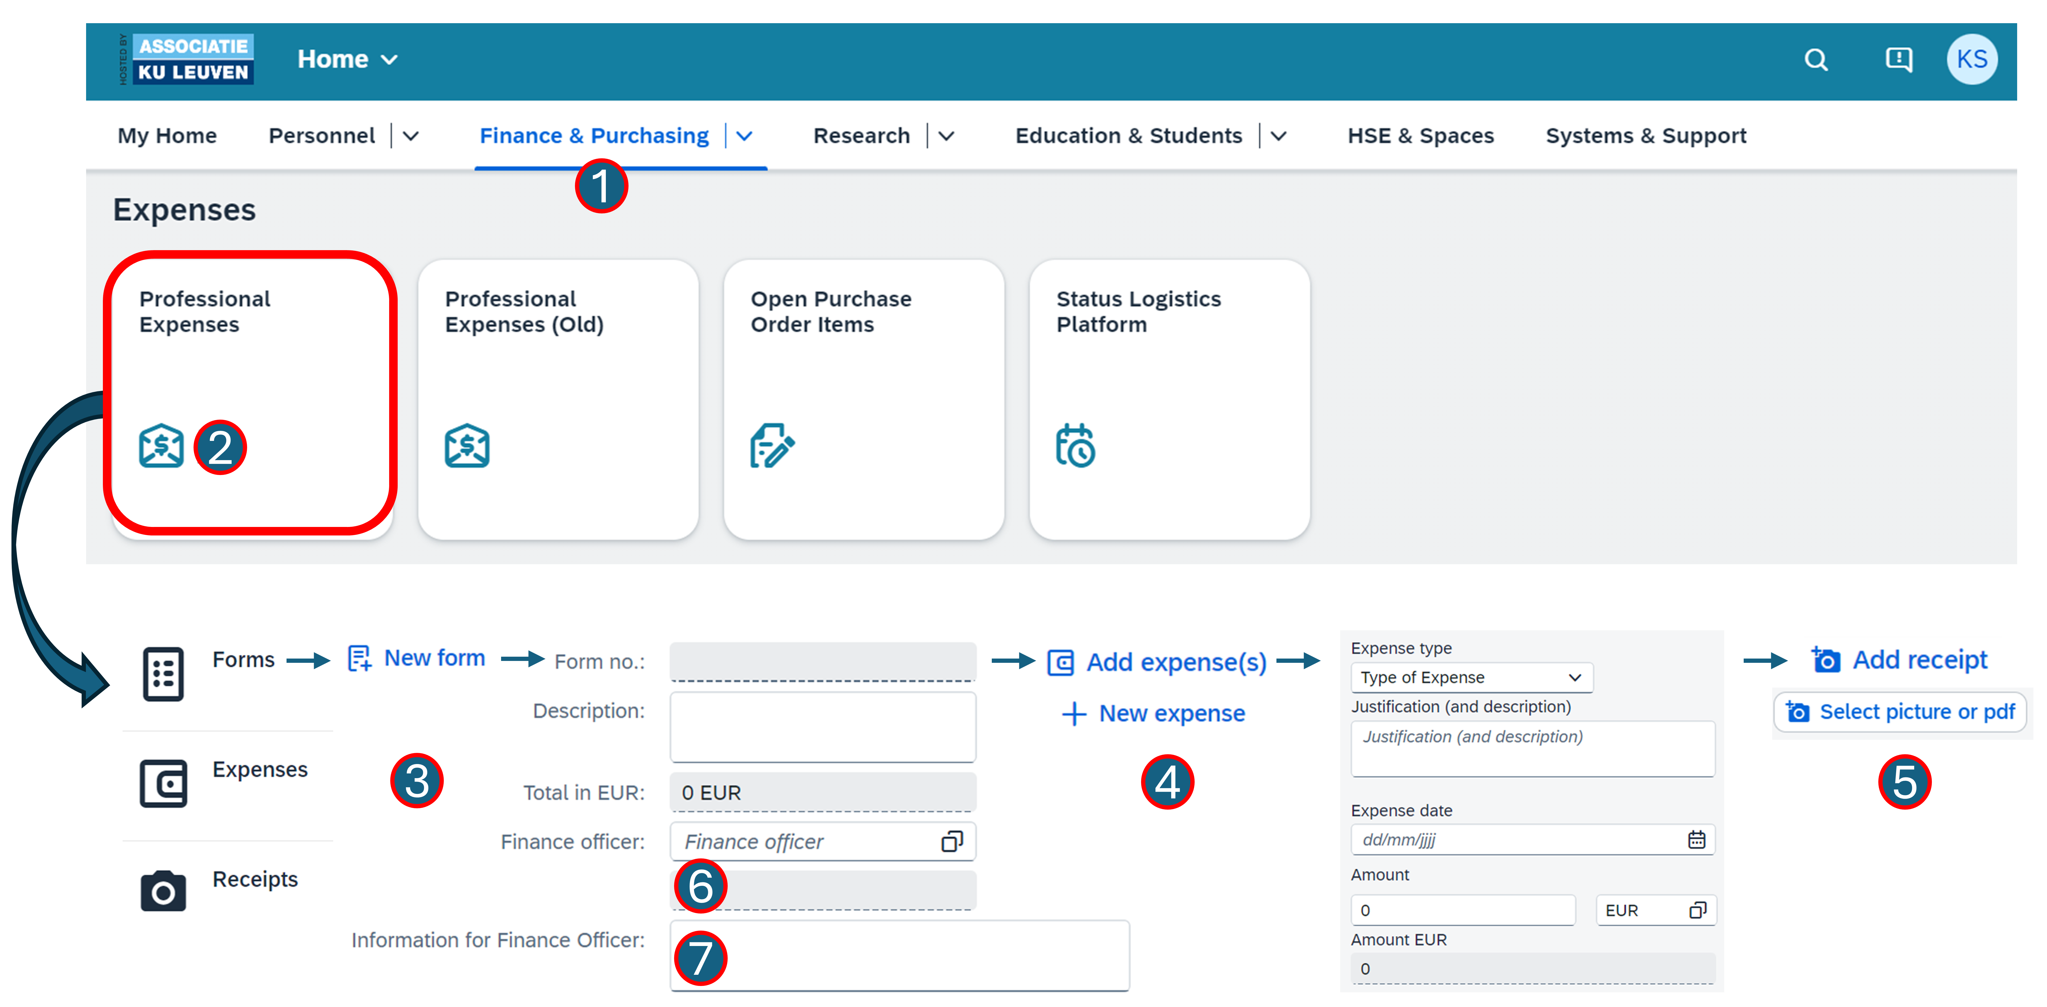Open the Expense date calendar picker
The image size is (2047, 1007).
point(1697,839)
